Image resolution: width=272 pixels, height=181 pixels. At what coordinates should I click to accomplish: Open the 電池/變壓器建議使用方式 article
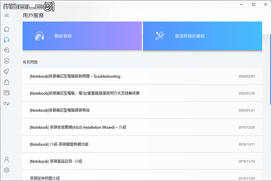pyautogui.click(x=142, y=93)
